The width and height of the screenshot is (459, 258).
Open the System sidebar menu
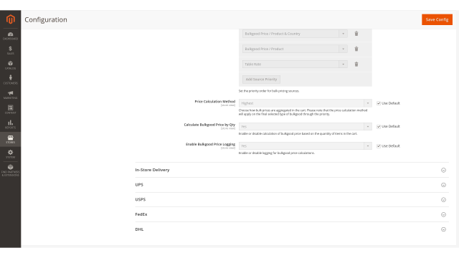pos(11,154)
